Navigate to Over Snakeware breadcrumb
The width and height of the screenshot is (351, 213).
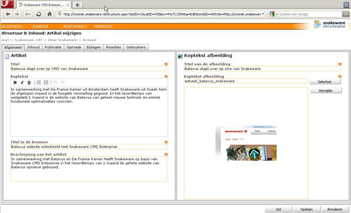tap(63, 40)
